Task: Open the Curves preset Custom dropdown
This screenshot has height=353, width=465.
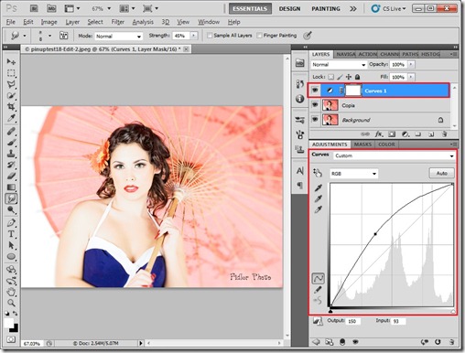Action: (394, 155)
